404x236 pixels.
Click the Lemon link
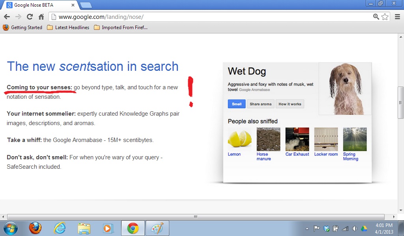(x=234, y=154)
